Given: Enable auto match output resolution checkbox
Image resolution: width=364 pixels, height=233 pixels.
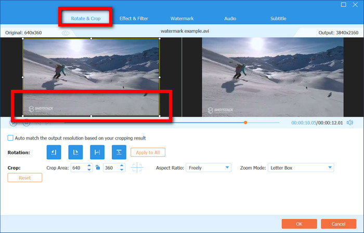Looking at the screenshot, I should 10,138.
